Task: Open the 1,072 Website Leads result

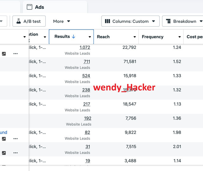Action: click(85, 47)
